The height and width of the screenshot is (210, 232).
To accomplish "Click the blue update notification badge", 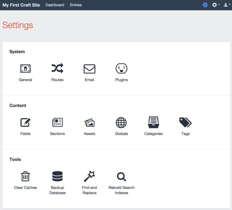I will click(x=205, y=5).
